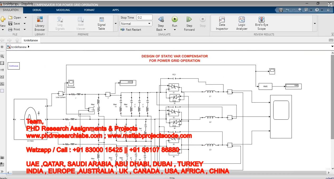334x179 pixels.
Task: Expand the New dropdown arrow
Action: coord(3,30)
